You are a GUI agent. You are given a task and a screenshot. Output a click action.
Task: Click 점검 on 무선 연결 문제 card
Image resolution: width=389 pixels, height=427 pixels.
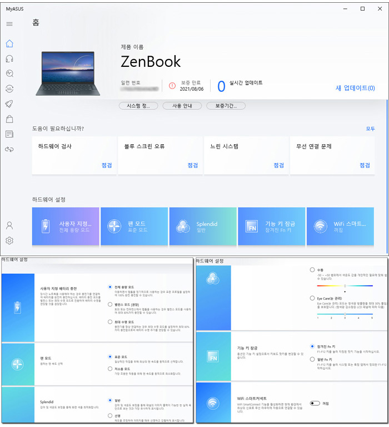[365, 165]
